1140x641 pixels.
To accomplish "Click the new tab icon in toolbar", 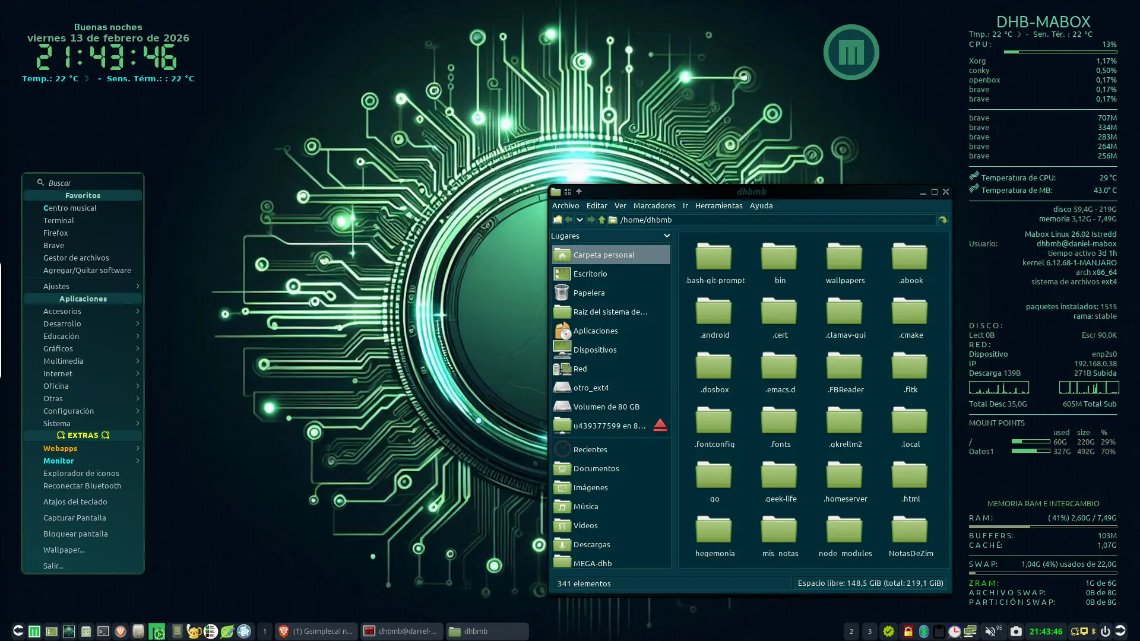I will click(x=557, y=220).
